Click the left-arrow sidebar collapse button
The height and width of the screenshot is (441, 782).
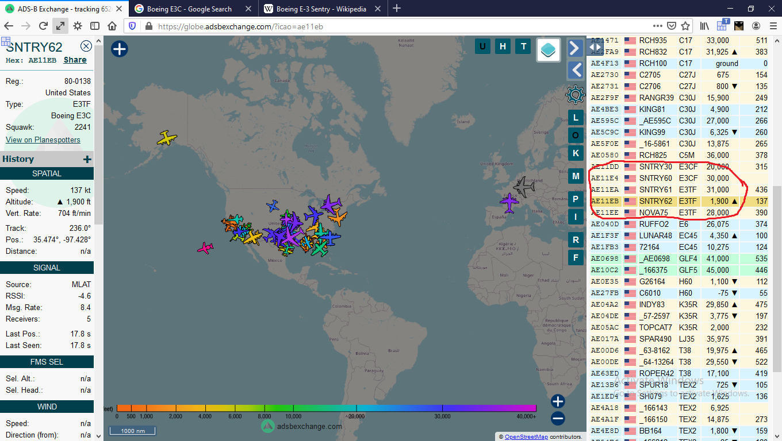(575, 70)
